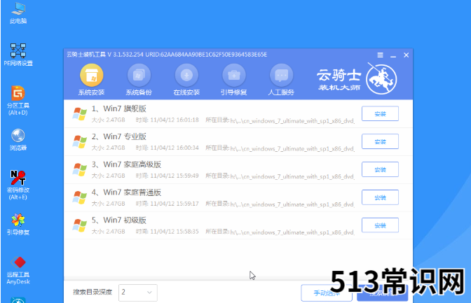471x303 pixels.
Task: Install Win7 家庭高级版 with 安装 button
Action: click(x=380, y=169)
